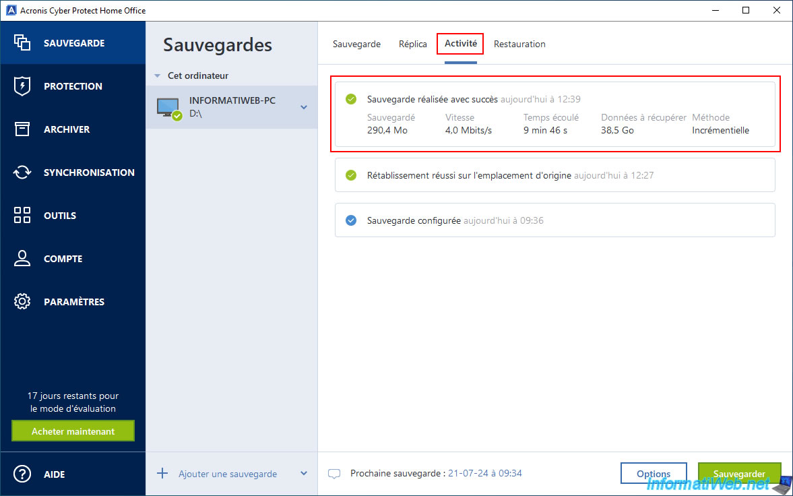The height and width of the screenshot is (496, 793).
Task: Click the comment bubble icon near Prochaine sauvegarde
Action: coord(334,474)
